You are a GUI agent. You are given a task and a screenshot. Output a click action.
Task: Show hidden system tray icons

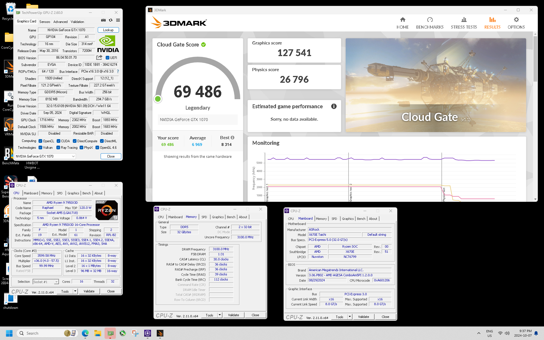[479, 333]
